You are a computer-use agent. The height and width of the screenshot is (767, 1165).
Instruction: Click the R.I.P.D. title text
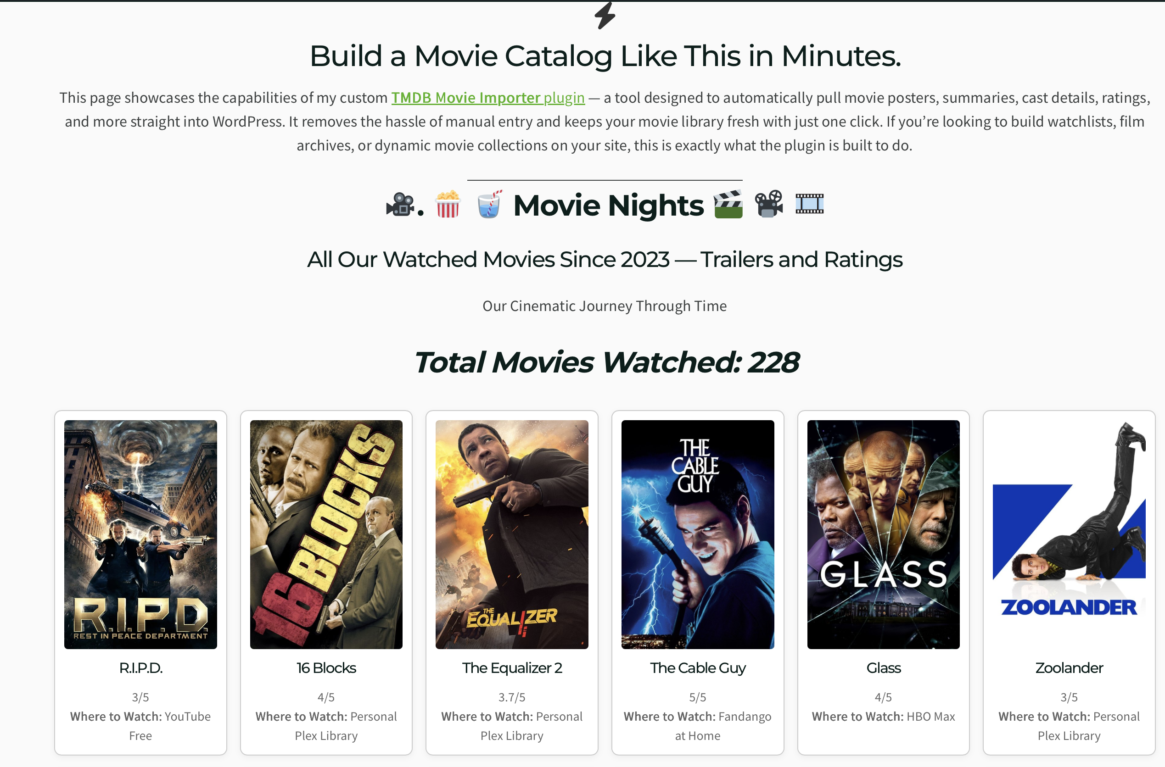(140, 668)
